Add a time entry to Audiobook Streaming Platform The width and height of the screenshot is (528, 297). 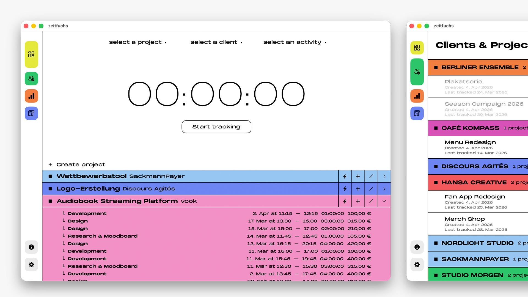click(x=358, y=201)
